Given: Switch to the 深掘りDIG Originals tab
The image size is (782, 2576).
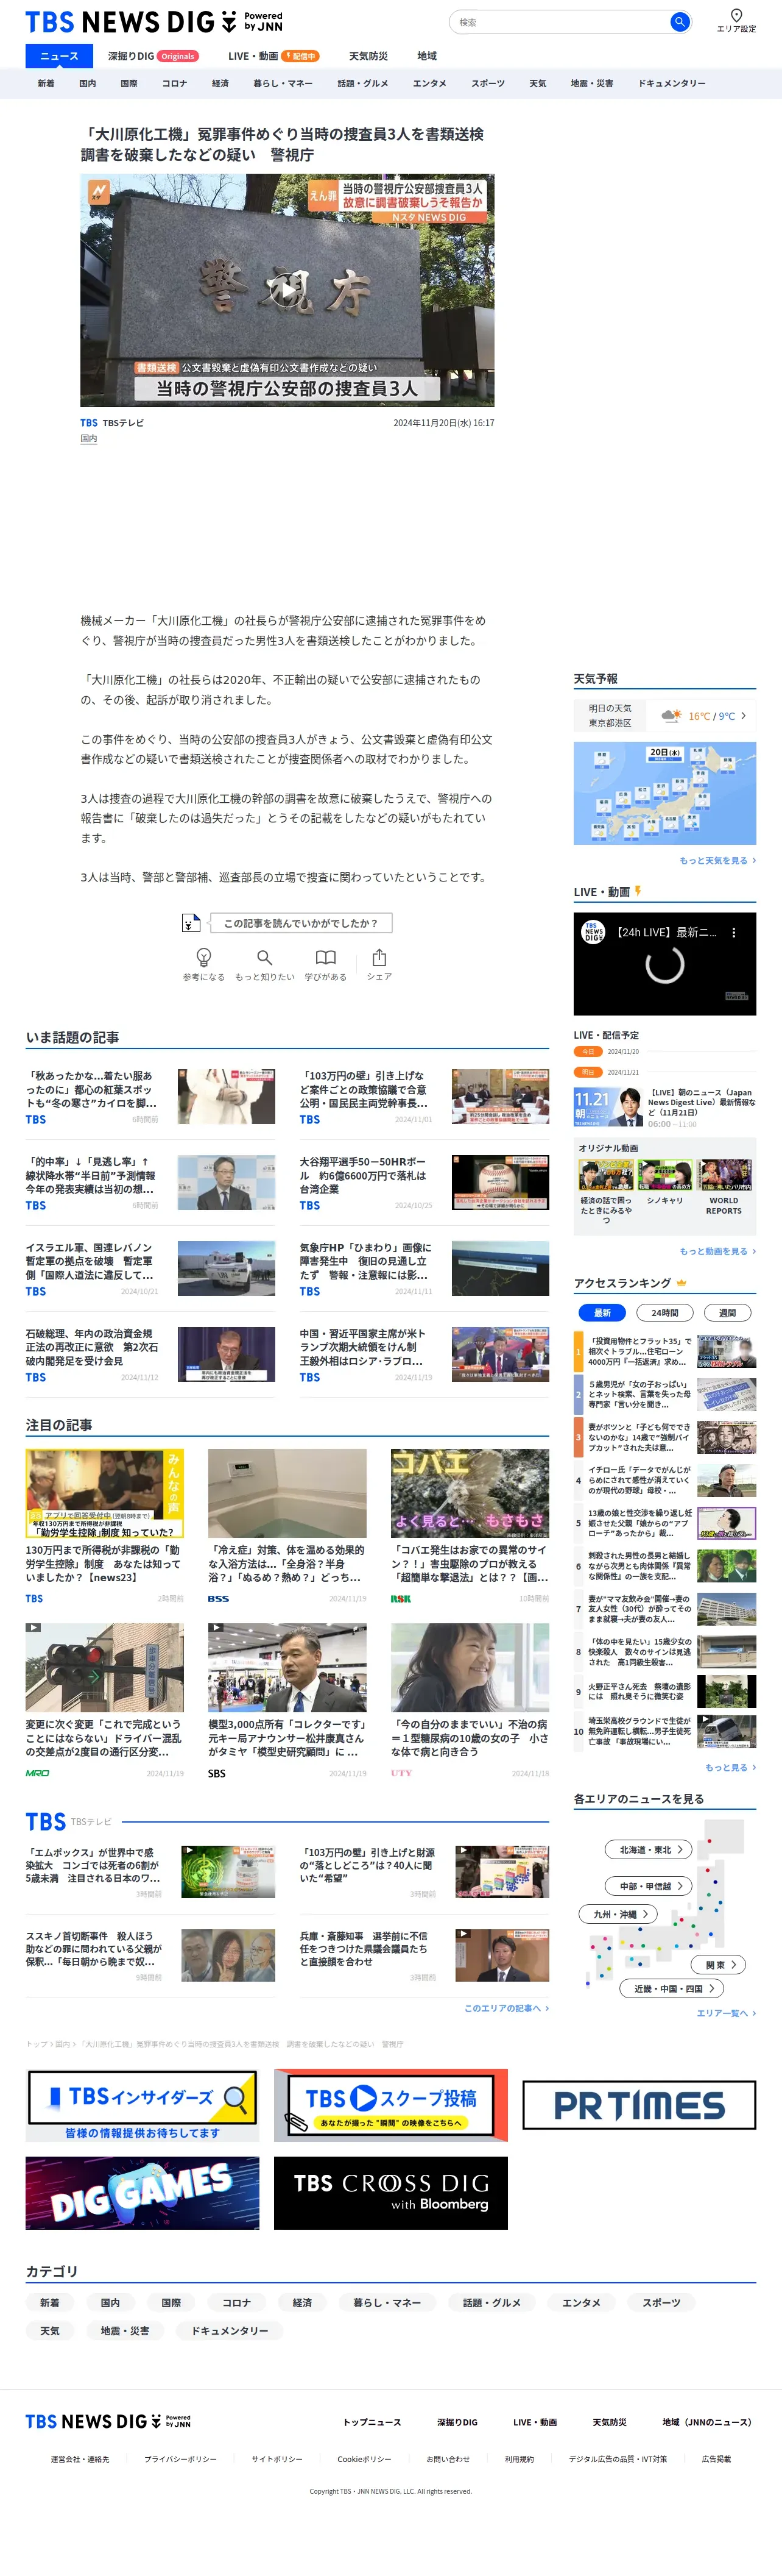Looking at the screenshot, I should 153,56.
